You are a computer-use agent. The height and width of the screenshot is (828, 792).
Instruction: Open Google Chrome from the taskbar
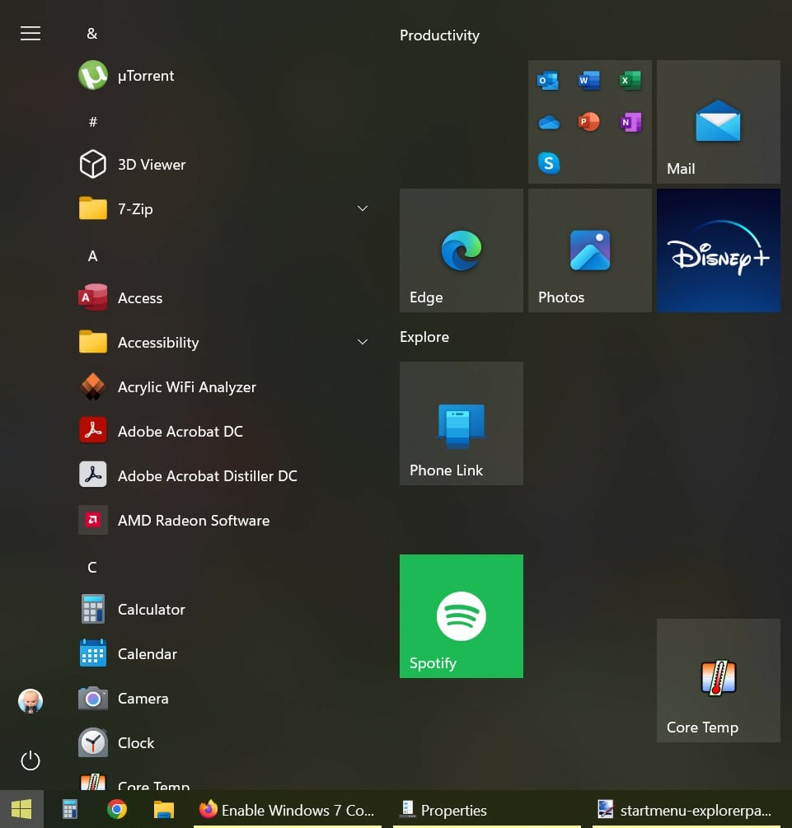[x=116, y=810]
